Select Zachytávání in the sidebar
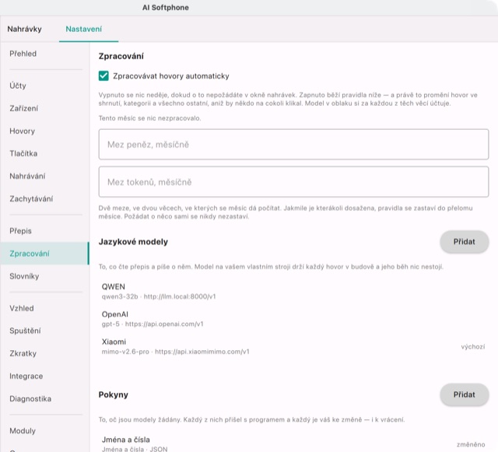This screenshot has height=452, width=498. point(44,198)
